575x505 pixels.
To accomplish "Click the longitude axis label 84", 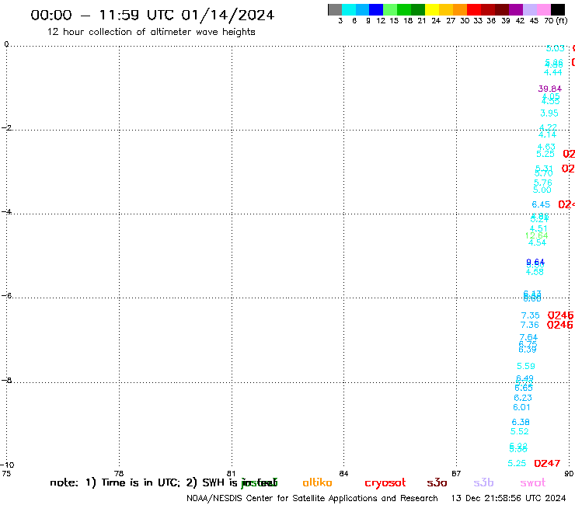I will click(x=343, y=473).
